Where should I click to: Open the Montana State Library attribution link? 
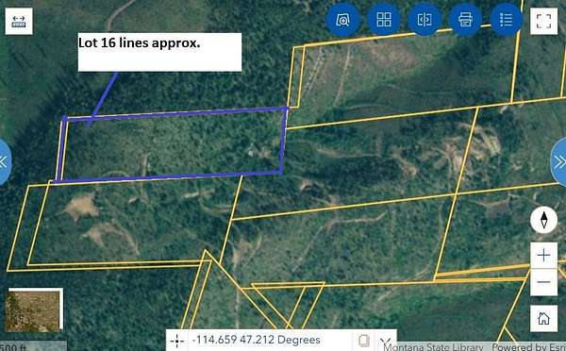(x=433, y=347)
